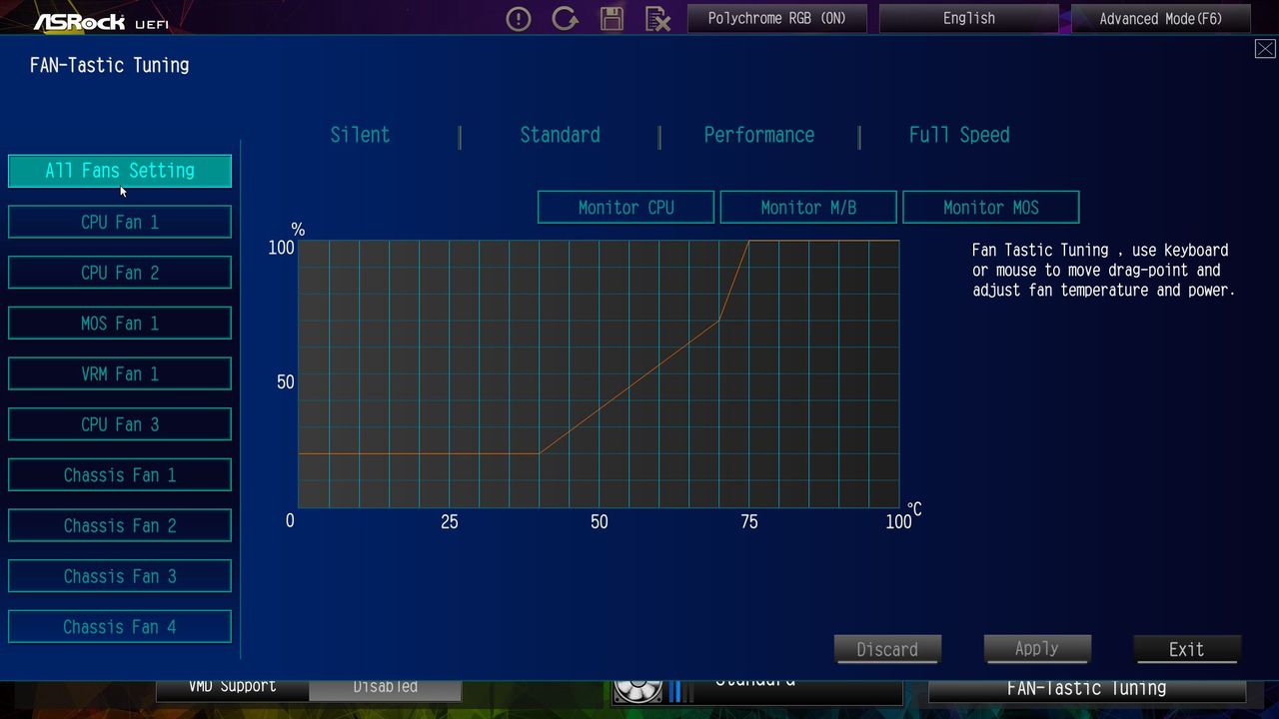This screenshot has height=719, width=1279.
Task: Select CPU Fan 3 in sidebar
Action: pyautogui.click(x=120, y=424)
